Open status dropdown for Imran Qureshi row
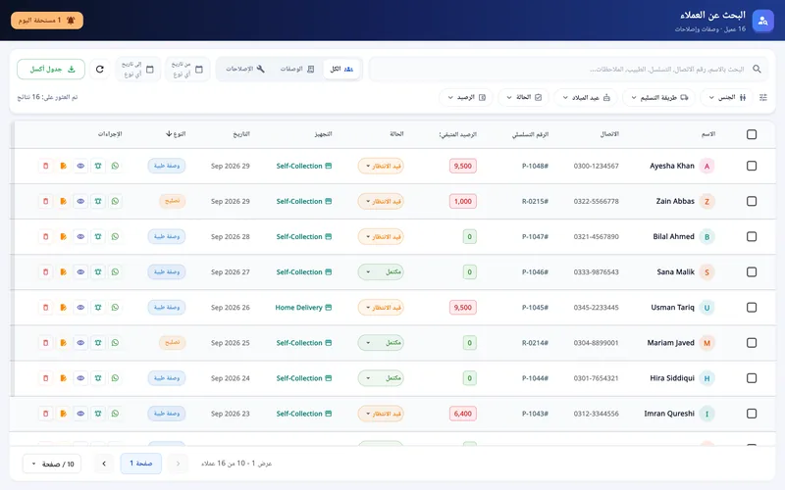The image size is (785, 490). click(x=381, y=414)
